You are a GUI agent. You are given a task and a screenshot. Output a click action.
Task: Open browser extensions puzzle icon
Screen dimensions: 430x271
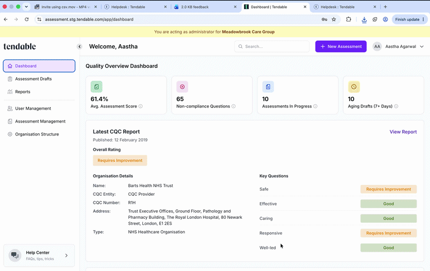[348, 19]
